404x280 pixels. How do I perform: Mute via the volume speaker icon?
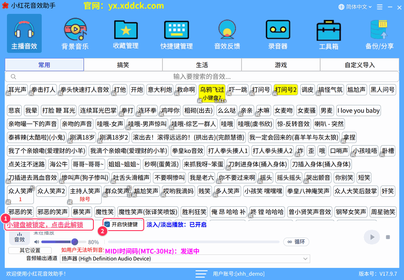tap(36, 242)
